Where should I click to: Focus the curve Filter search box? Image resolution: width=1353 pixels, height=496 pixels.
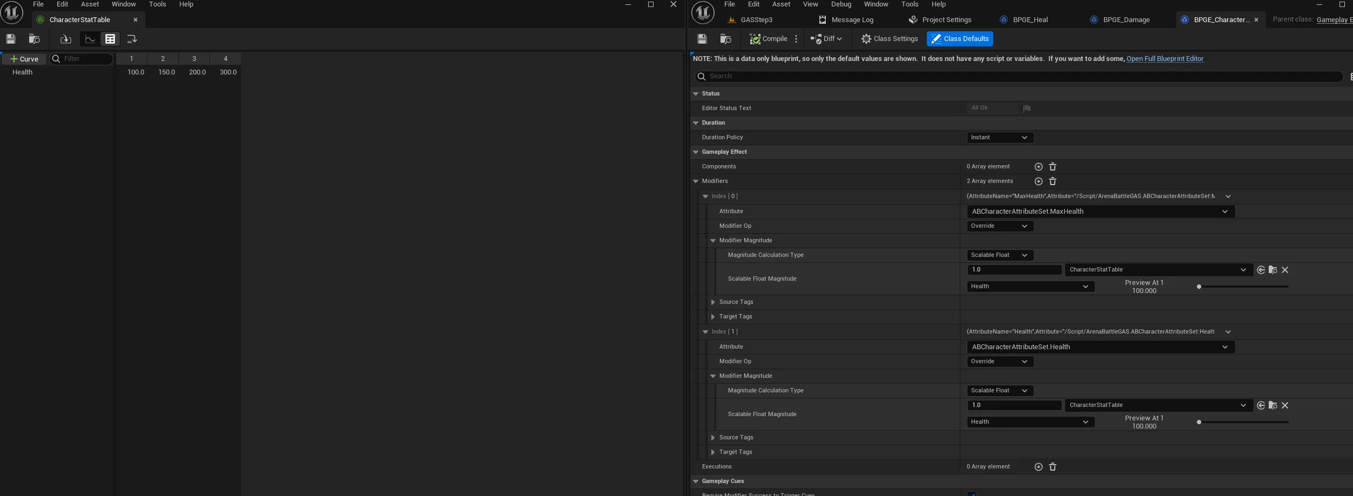point(82,59)
